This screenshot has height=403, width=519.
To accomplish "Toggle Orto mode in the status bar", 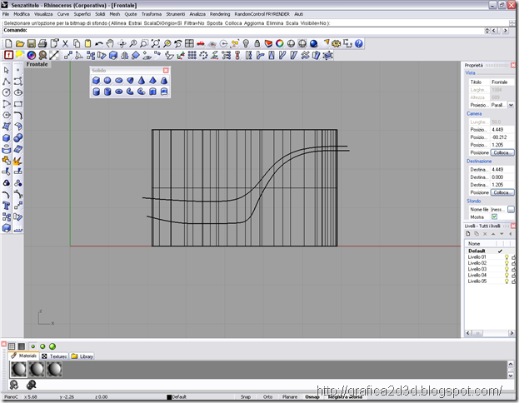I will coord(267,396).
